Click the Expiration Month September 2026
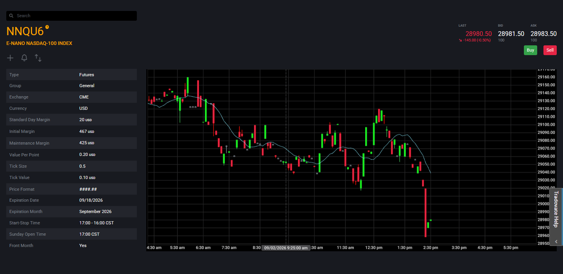 (x=95, y=211)
